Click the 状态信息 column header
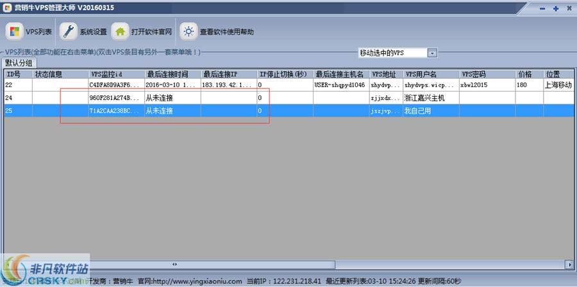Viewport: 577px width, 287px height. tap(60, 74)
